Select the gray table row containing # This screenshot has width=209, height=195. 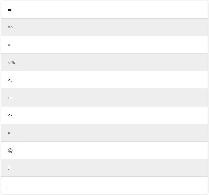pyautogui.click(x=104, y=133)
